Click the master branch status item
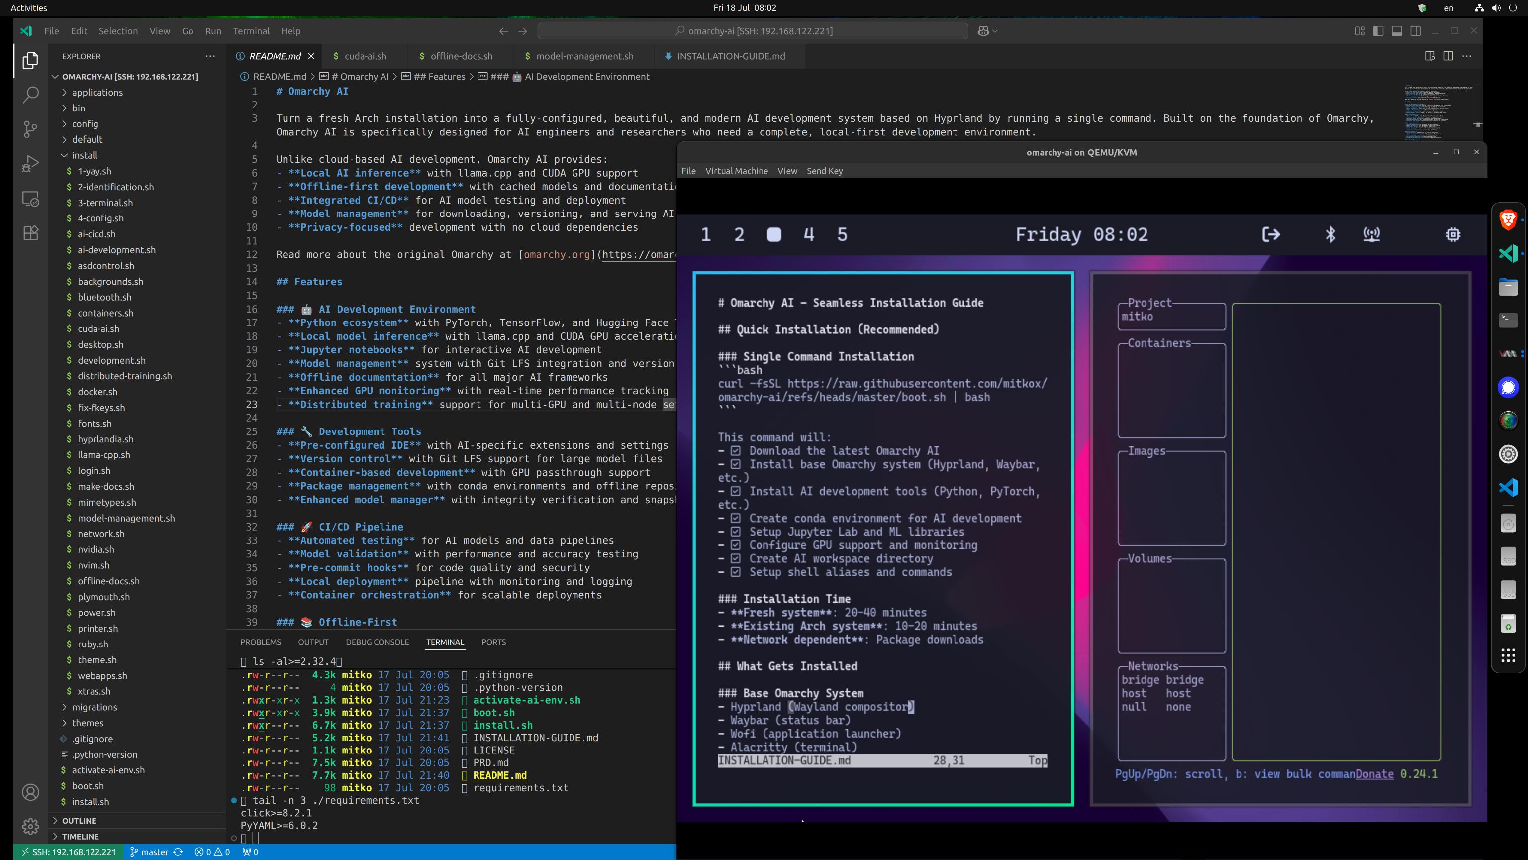 [x=149, y=852]
